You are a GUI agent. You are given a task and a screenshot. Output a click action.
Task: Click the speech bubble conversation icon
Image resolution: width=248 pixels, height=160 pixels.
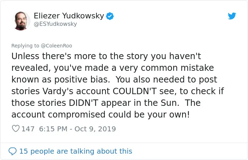click(x=12, y=151)
